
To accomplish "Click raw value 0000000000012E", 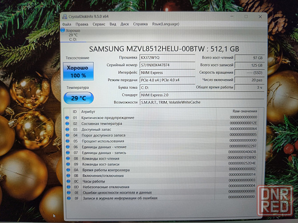I will coord(243,123).
